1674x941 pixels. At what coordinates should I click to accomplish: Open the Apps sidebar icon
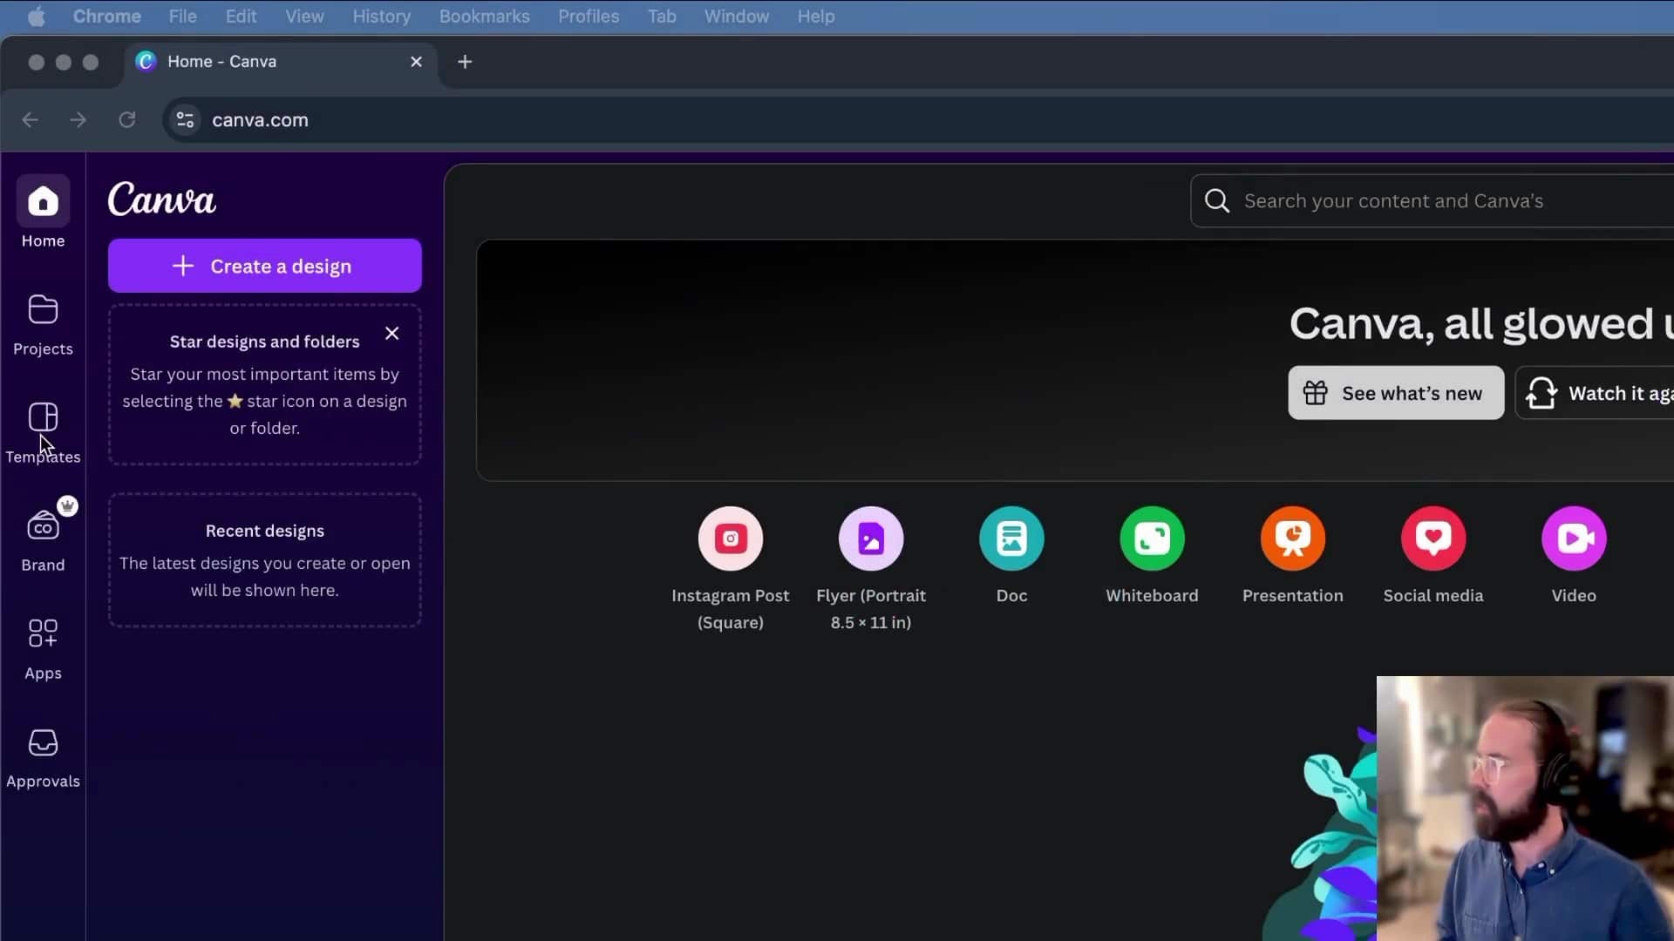click(x=43, y=635)
